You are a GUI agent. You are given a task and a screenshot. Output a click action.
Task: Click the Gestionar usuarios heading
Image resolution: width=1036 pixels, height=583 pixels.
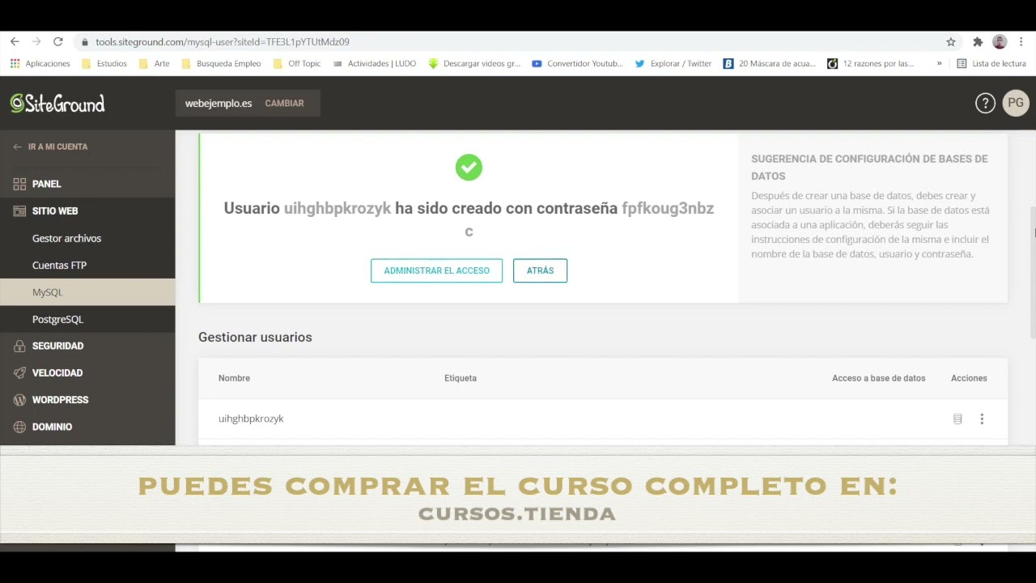click(255, 337)
